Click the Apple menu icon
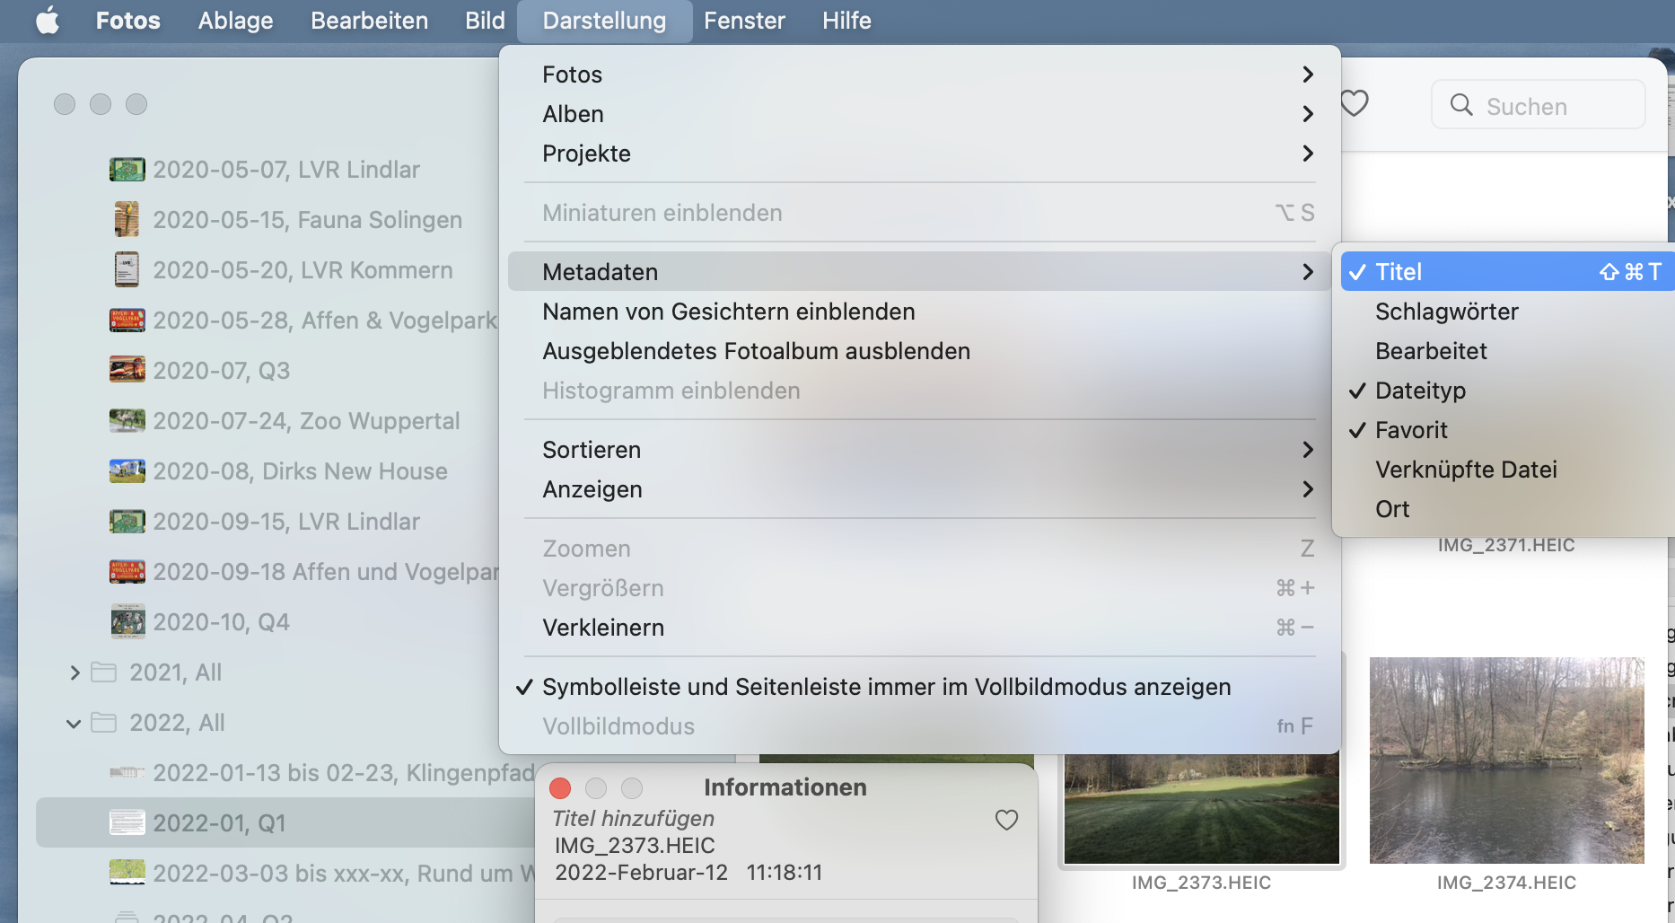The width and height of the screenshot is (1675, 923). (48, 20)
